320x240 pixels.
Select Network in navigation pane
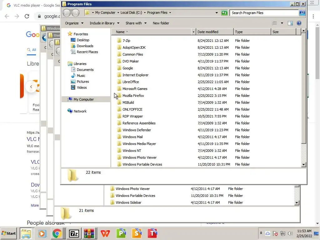coord(80,111)
